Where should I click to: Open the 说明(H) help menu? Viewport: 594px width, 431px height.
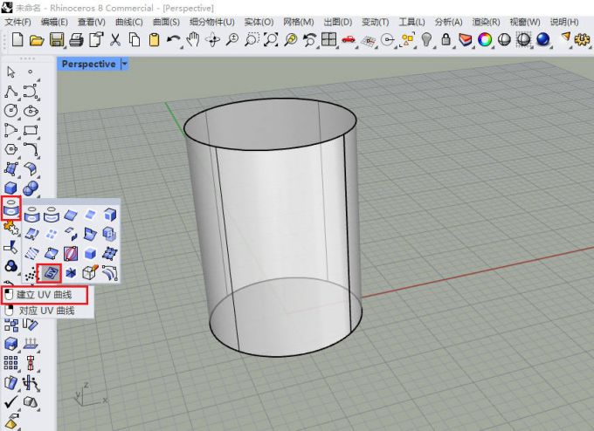coord(564,23)
